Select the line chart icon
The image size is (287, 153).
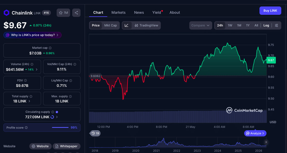point(127,25)
